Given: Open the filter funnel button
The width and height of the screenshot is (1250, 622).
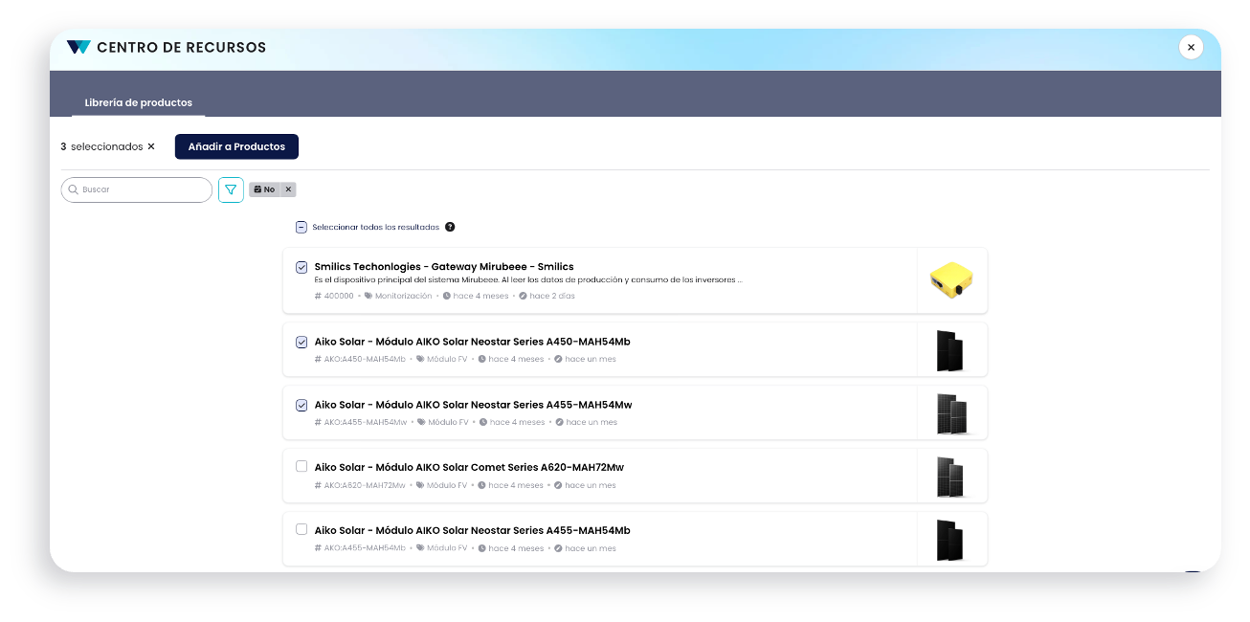Looking at the screenshot, I should pyautogui.click(x=231, y=189).
